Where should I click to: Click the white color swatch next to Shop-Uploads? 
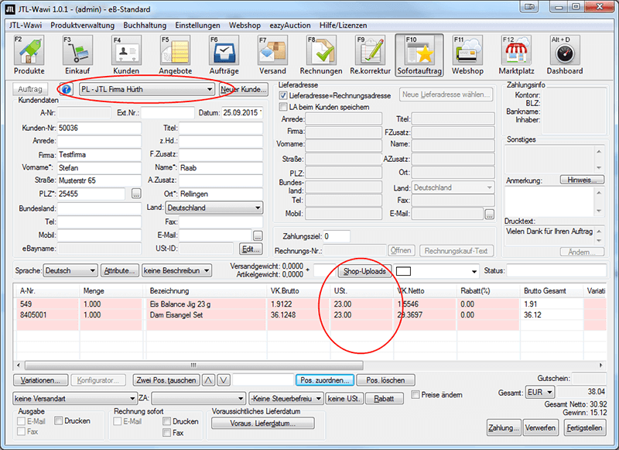point(403,271)
